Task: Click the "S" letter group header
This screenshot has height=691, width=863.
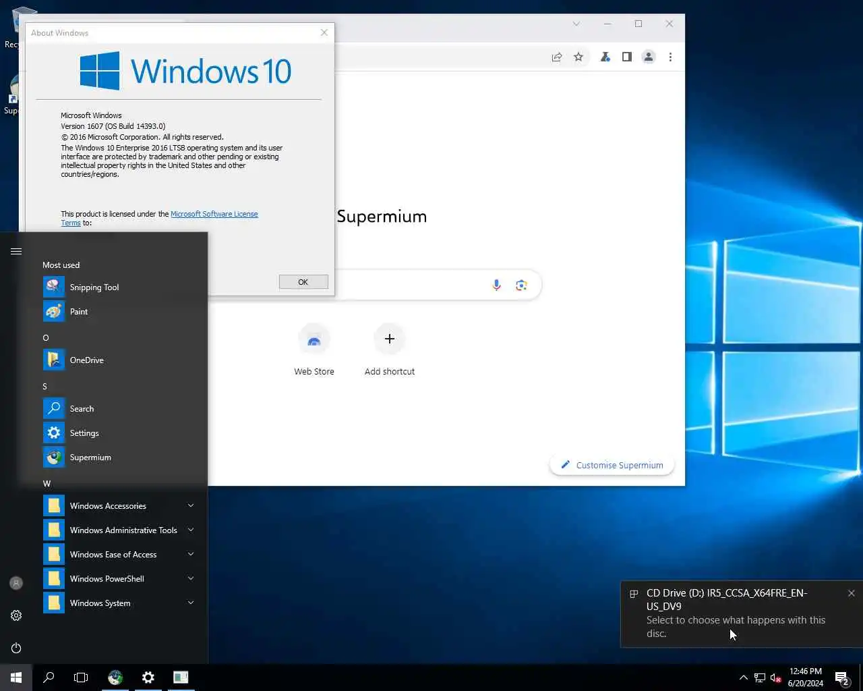Action: 45,386
